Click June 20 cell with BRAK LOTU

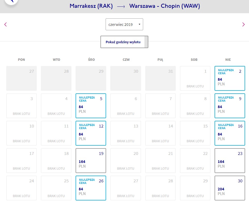[x=126, y=161]
